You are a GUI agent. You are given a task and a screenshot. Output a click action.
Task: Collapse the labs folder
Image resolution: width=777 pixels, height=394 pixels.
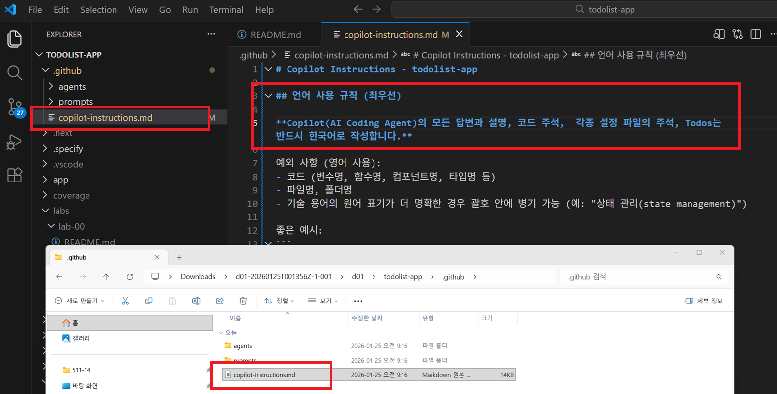(45, 211)
